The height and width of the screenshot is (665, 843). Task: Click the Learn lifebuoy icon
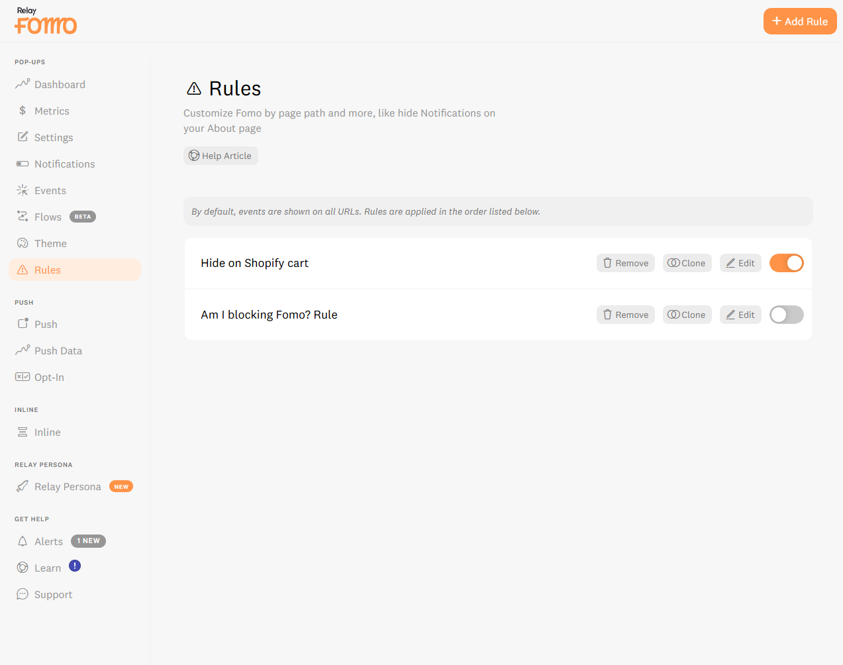pos(23,568)
